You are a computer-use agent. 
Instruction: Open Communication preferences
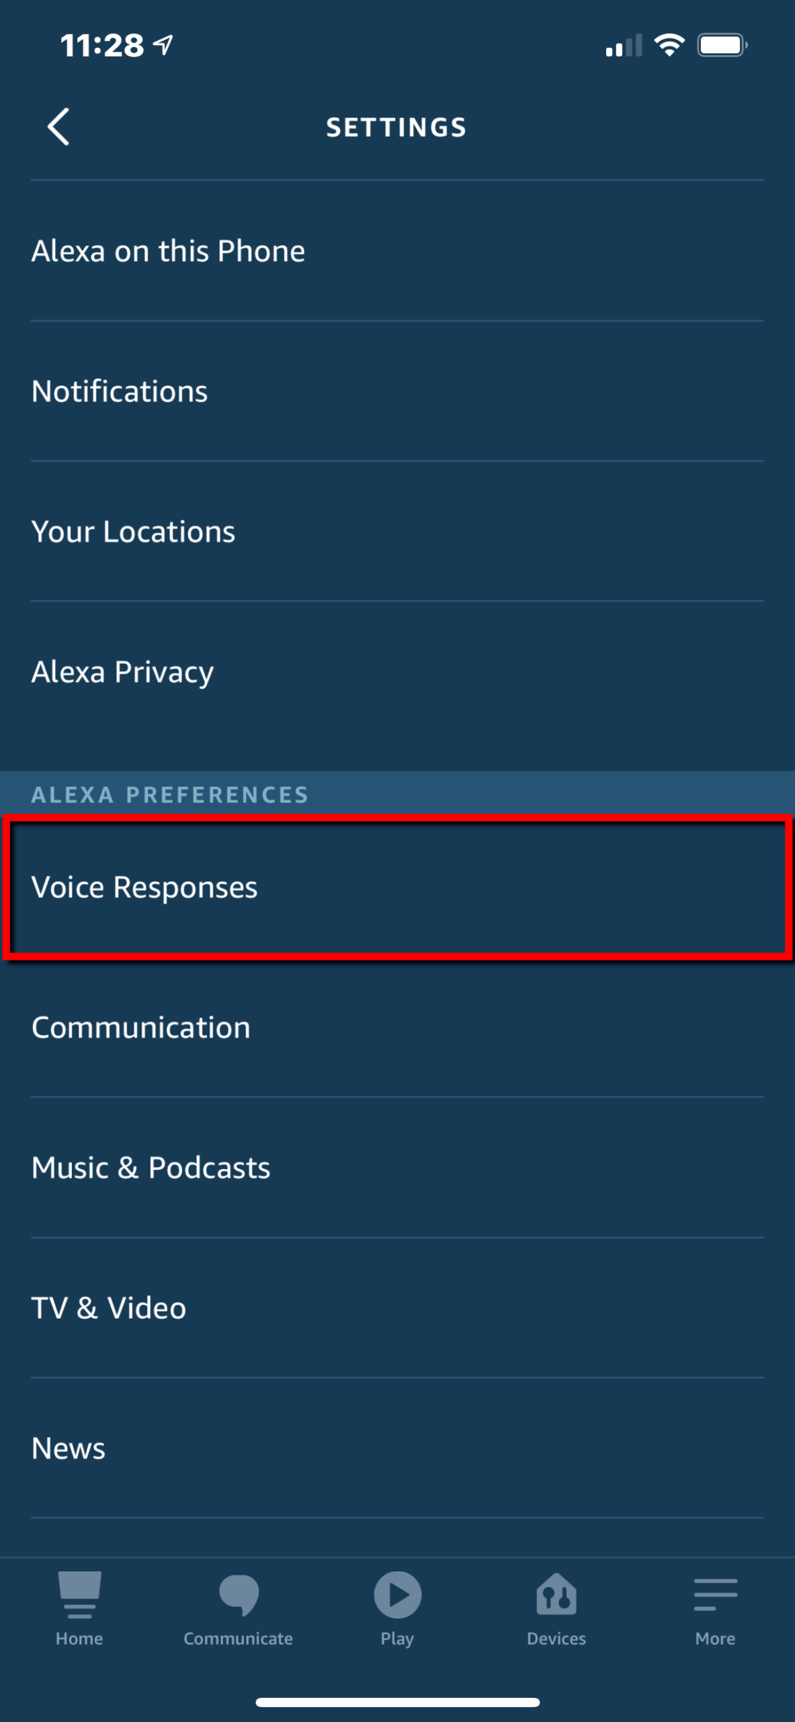(x=397, y=1027)
